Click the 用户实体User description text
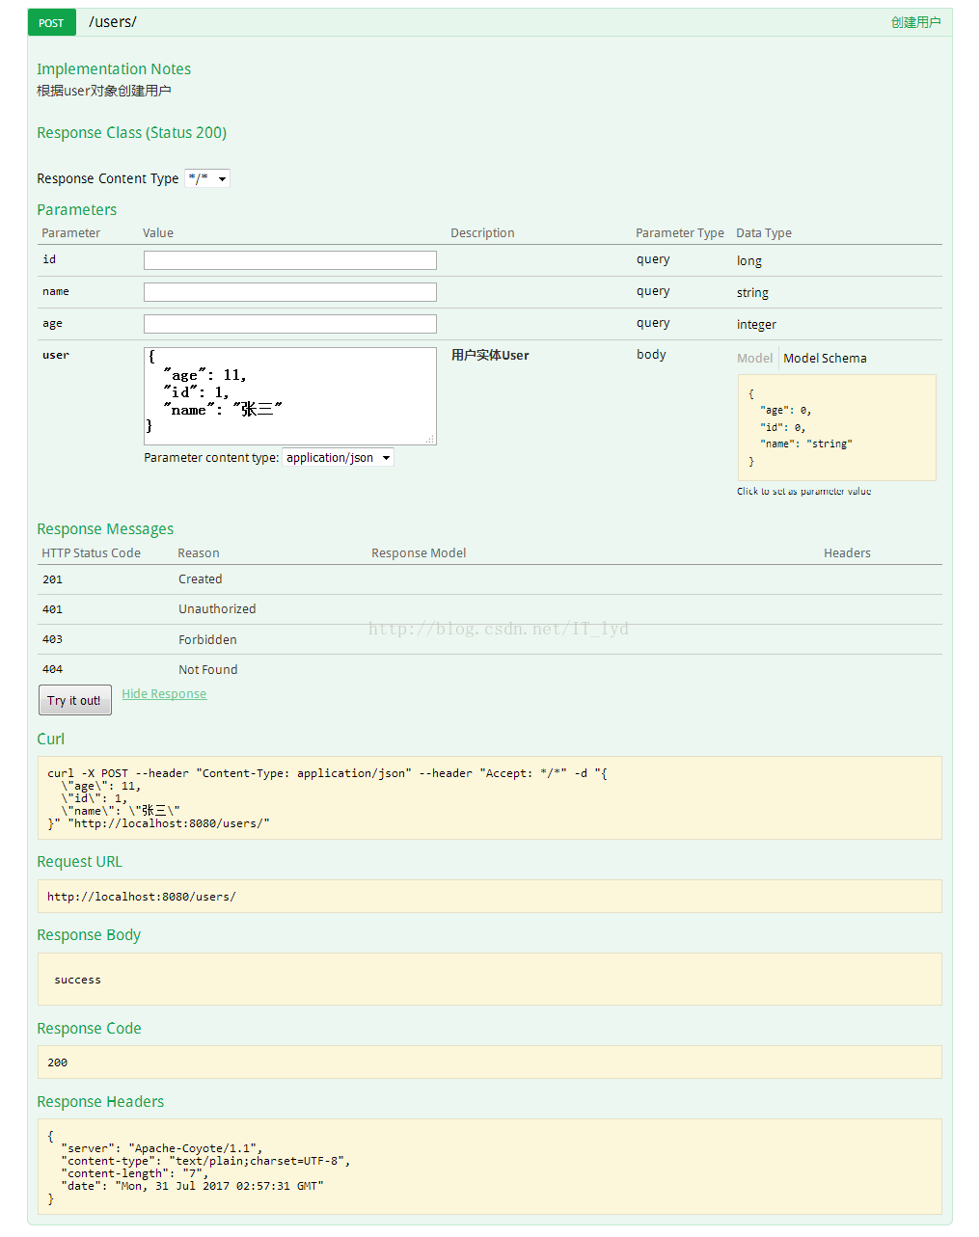The height and width of the screenshot is (1237, 979). (x=490, y=355)
